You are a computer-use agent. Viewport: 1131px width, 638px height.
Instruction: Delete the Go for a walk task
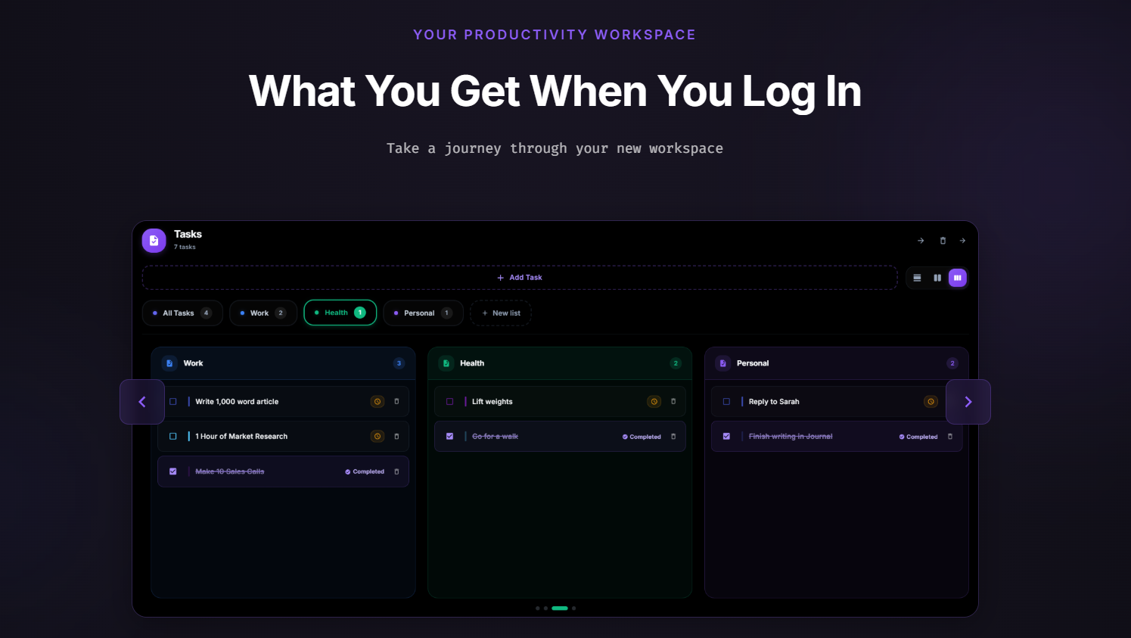coord(673,437)
